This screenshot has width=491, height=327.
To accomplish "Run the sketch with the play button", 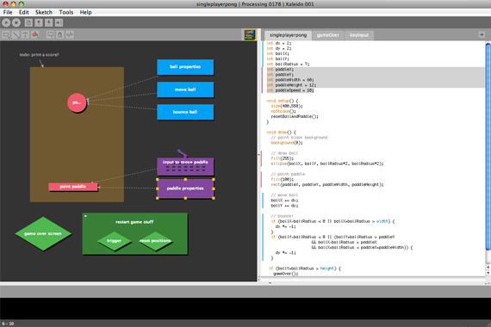I will (x=6, y=22).
